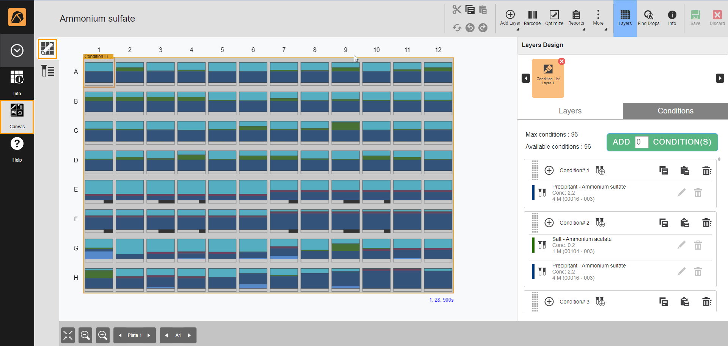Click the ADD CONDITION(S) button
Image resolution: width=728 pixels, height=346 pixels.
681,142
